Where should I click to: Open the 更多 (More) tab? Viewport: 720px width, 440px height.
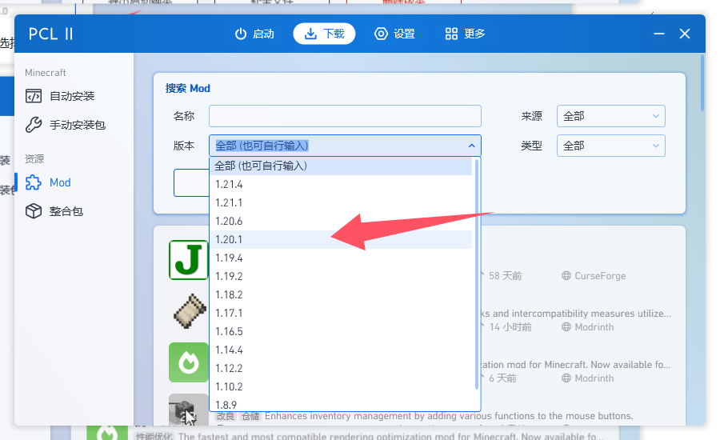click(465, 34)
